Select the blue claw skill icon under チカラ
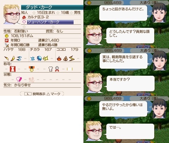This screenshot has width=169, height=143. click(x=39, y=58)
